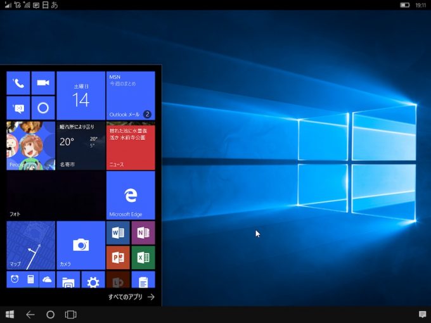The image size is (431, 323).
Task: Open the マップ tile
Action: click(31, 245)
